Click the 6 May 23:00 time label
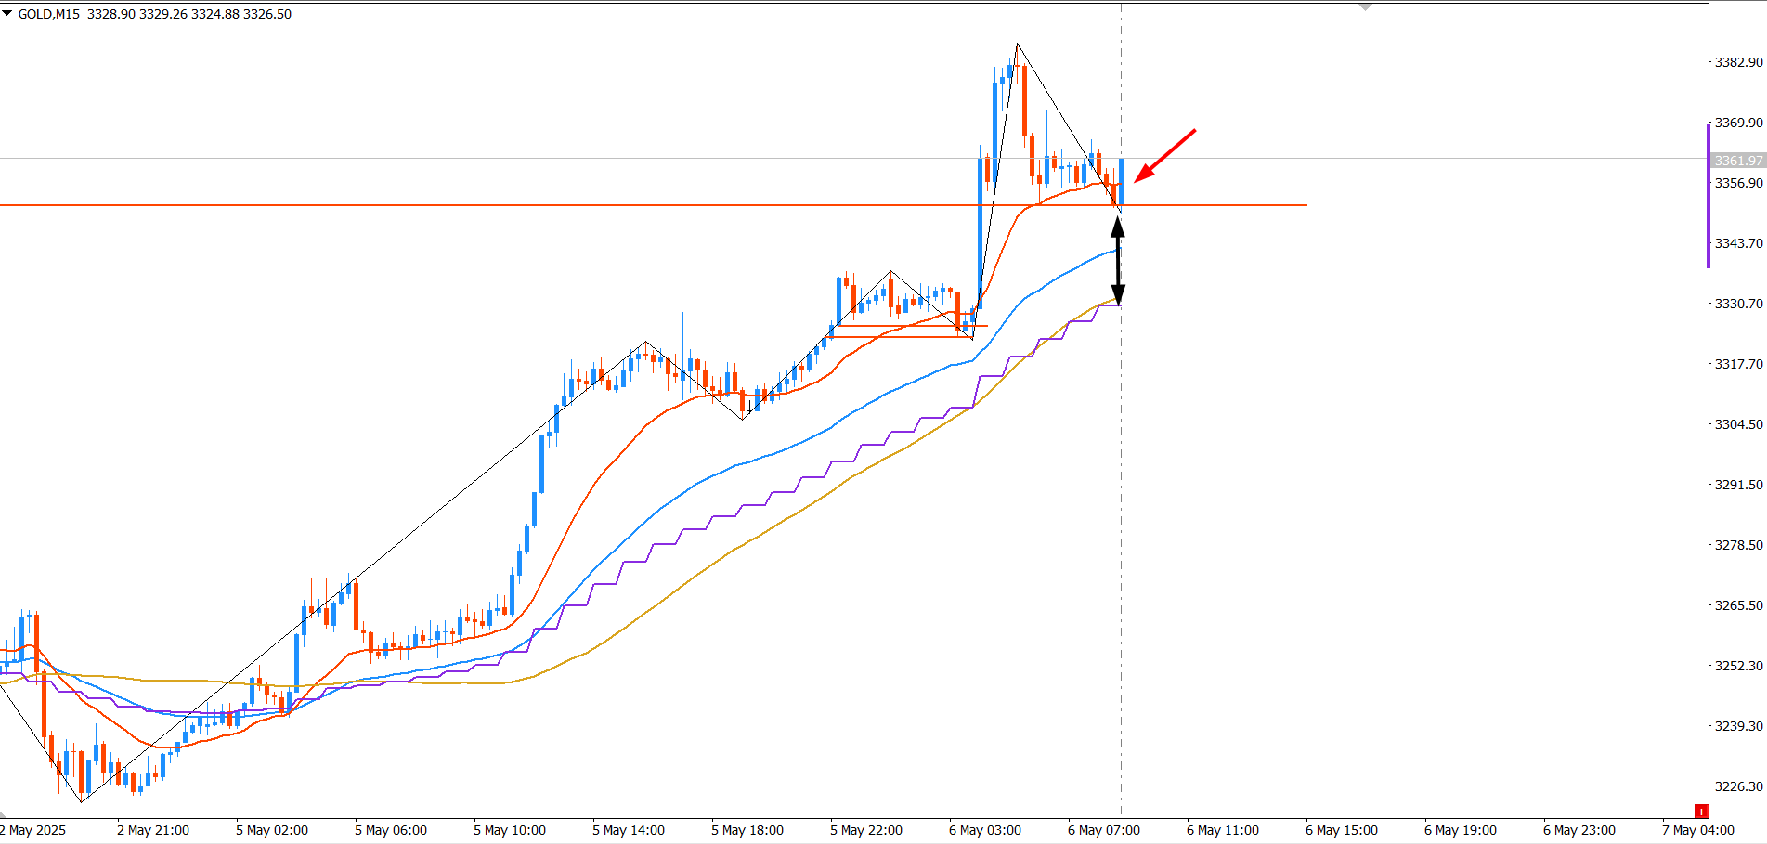Image resolution: width=1767 pixels, height=844 pixels. point(1579,830)
